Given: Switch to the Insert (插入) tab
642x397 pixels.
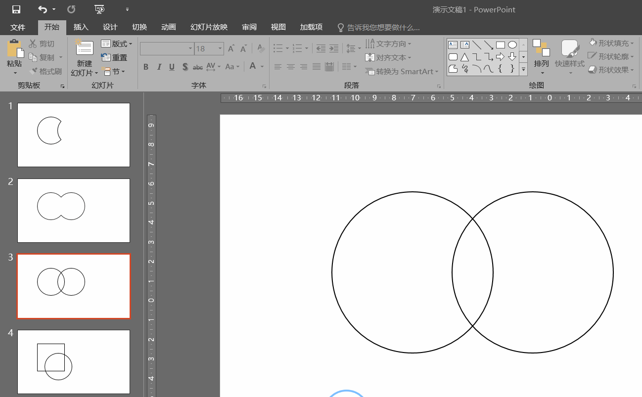Looking at the screenshot, I should [81, 27].
